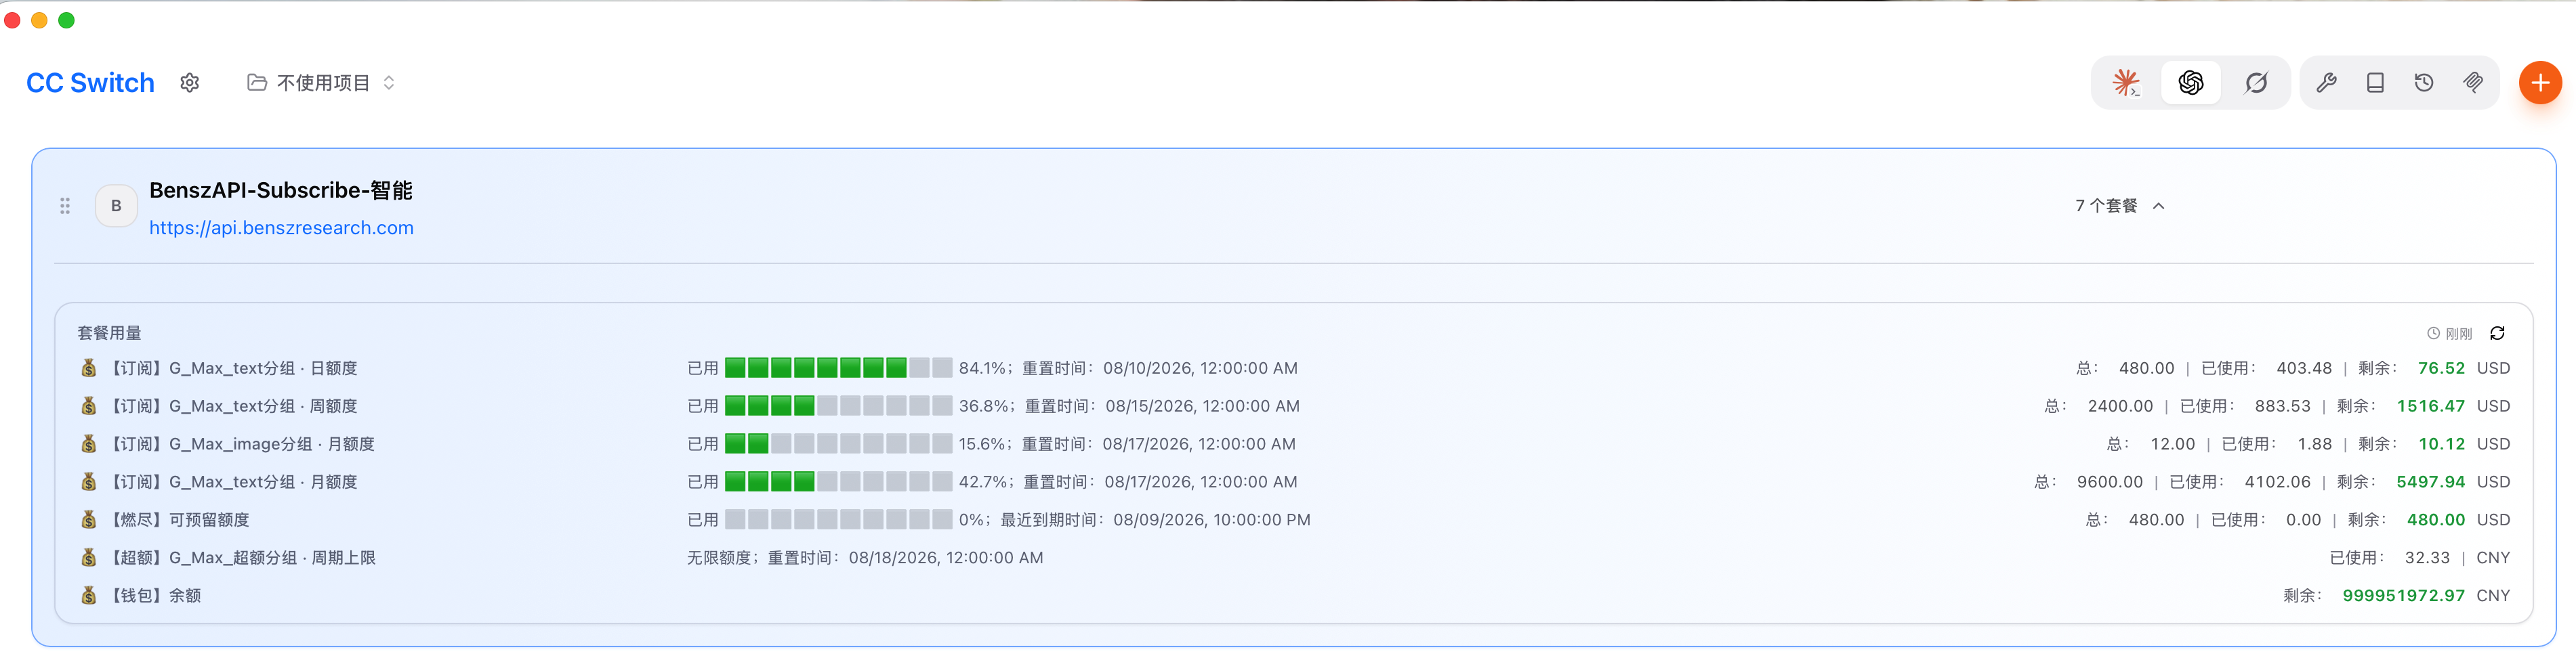Click the money bag icon for 【钱包】余额

pos(89,596)
